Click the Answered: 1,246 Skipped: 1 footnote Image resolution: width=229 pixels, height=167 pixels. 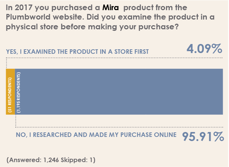point(51,160)
